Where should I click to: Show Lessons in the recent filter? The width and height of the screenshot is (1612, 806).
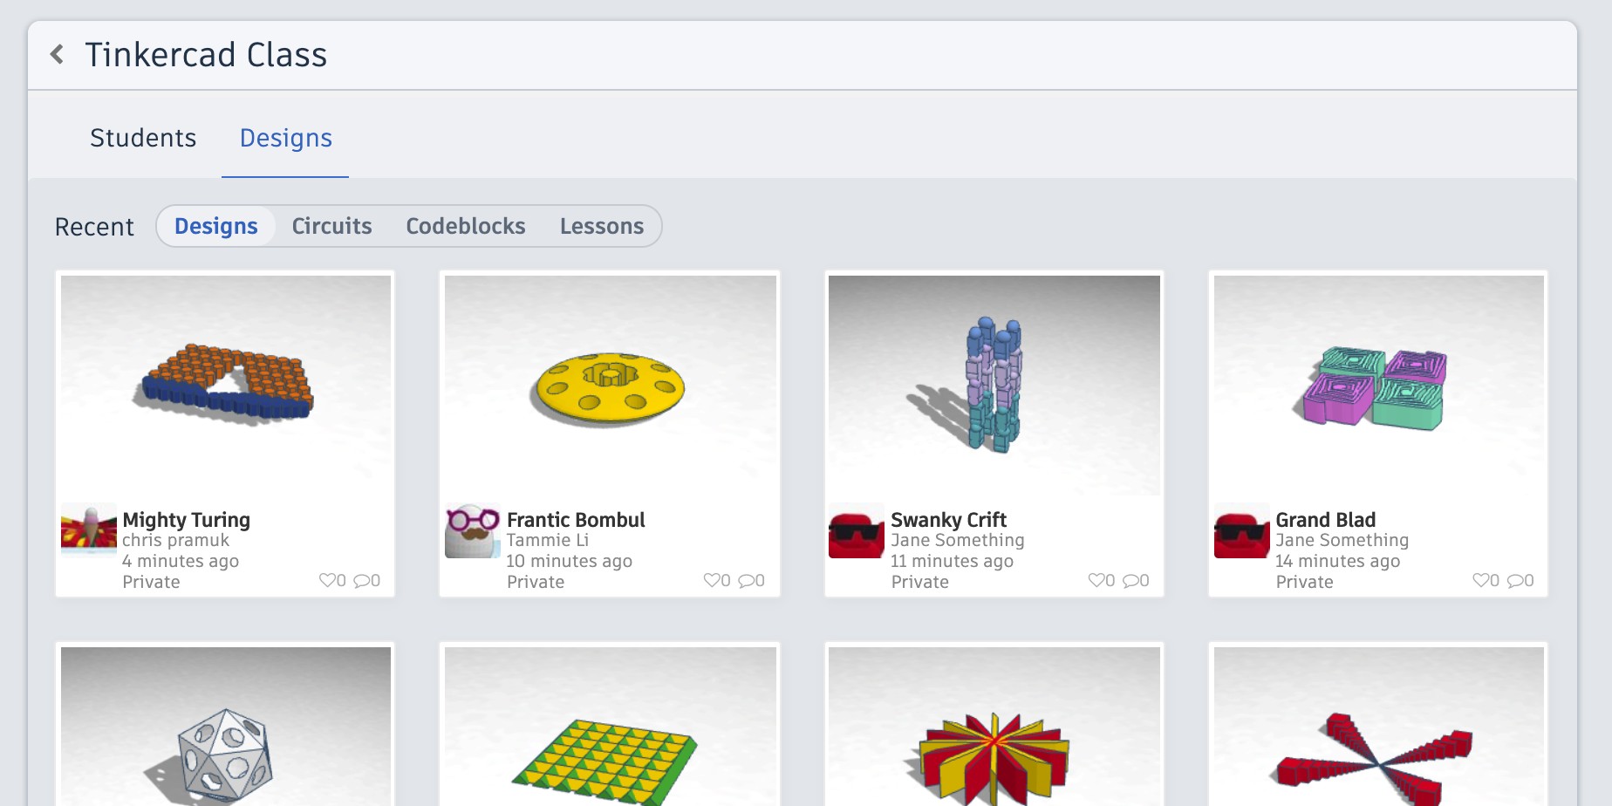click(x=602, y=226)
